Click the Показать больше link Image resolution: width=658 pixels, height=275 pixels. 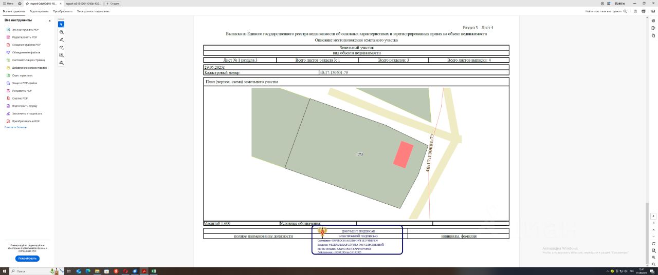15,127
